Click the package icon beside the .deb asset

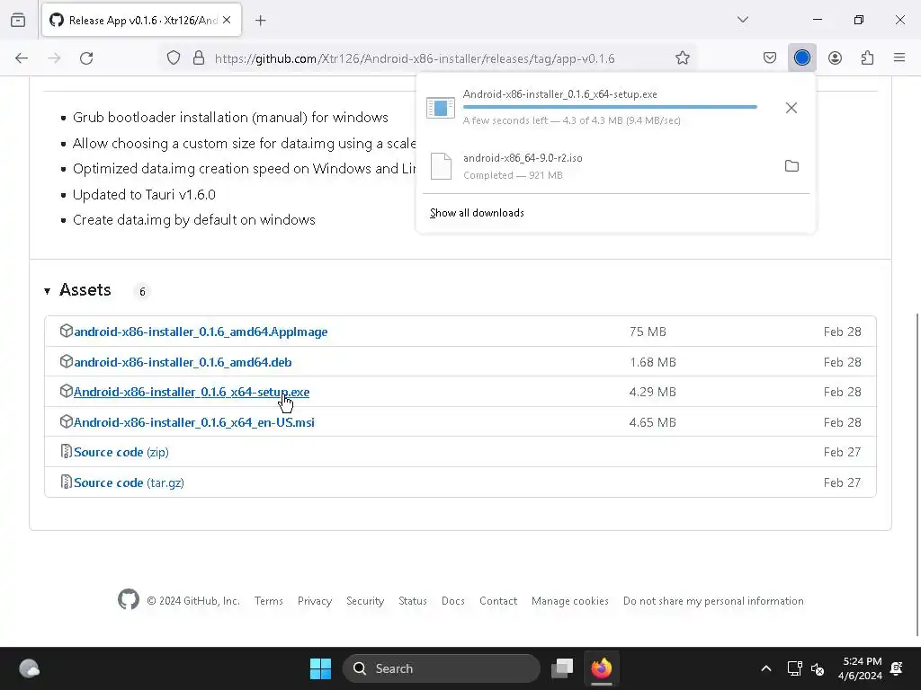pos(67,361)
